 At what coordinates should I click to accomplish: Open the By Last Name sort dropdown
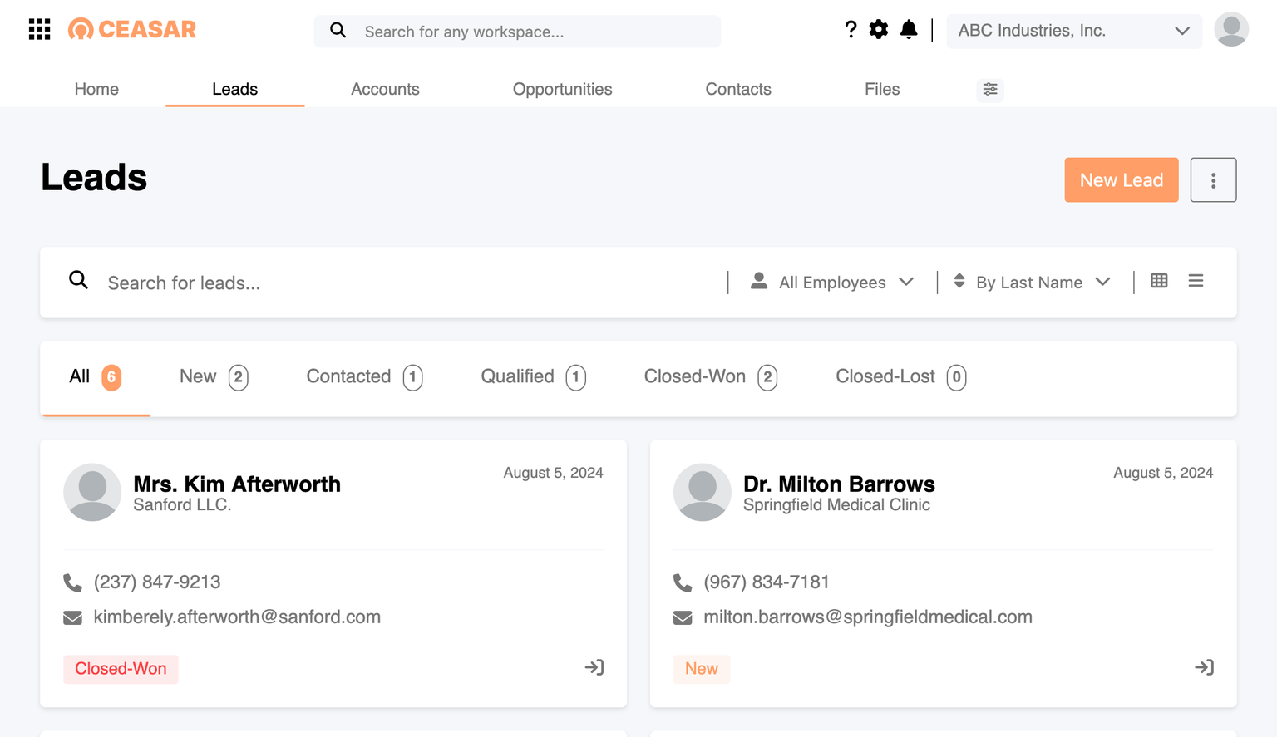(x=1031, y=282)
